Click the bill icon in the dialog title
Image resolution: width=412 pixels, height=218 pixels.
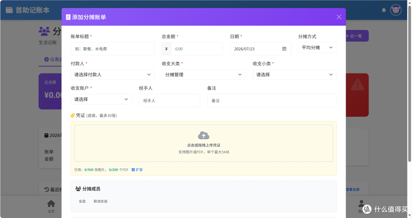click(x=68, y=17)
